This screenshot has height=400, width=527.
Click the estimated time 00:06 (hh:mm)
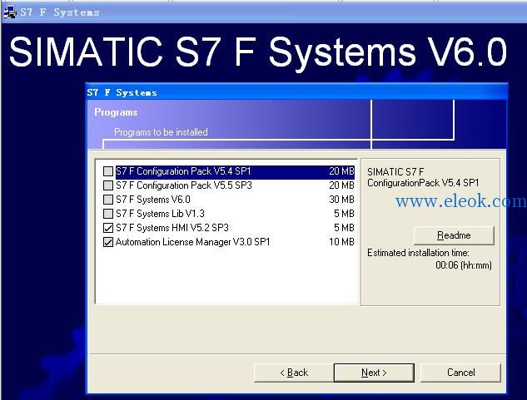tap(464, 265)
